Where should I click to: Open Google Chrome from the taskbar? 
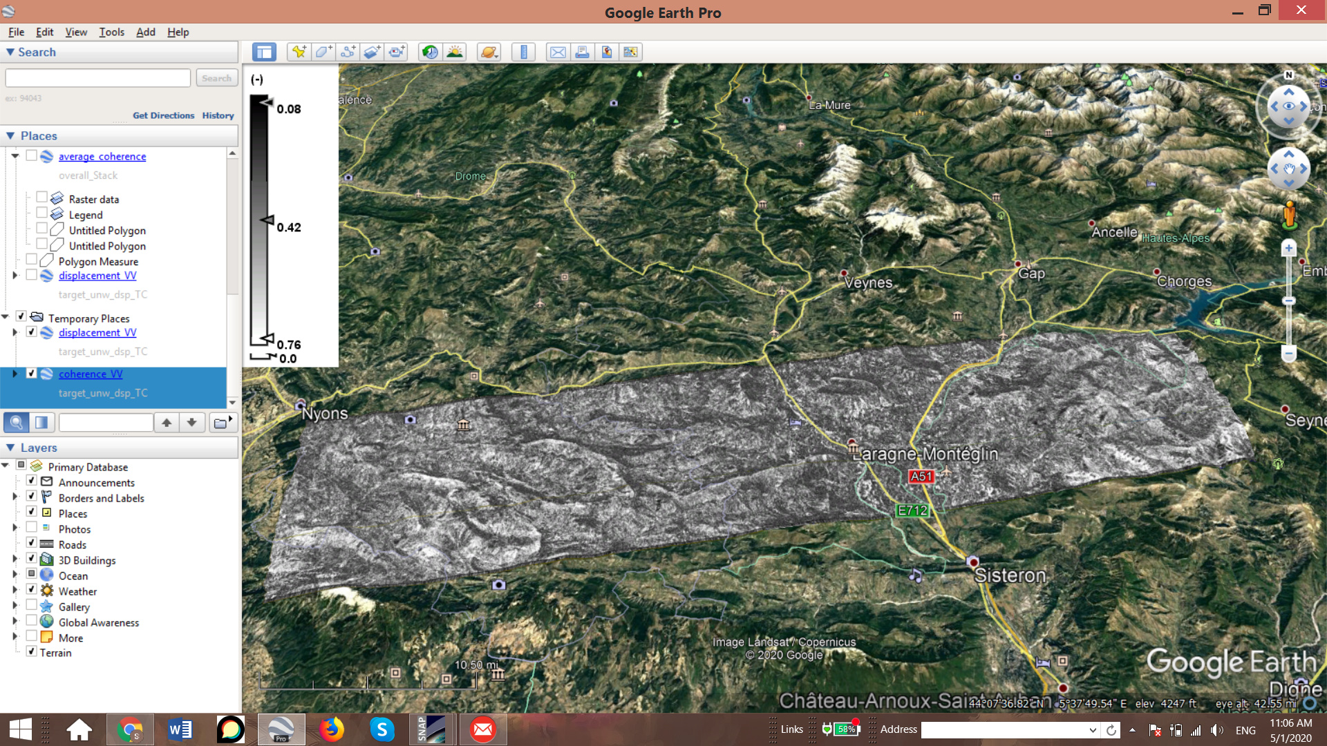coord(130,729)
